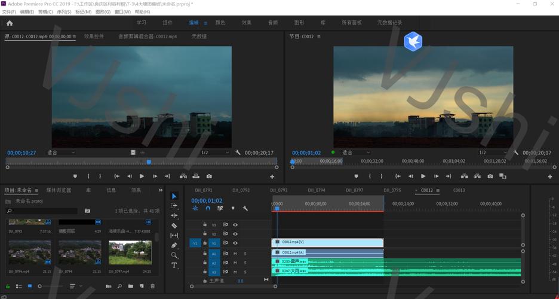
Task: Mute the A1 audio track
Action: (235, 254)
